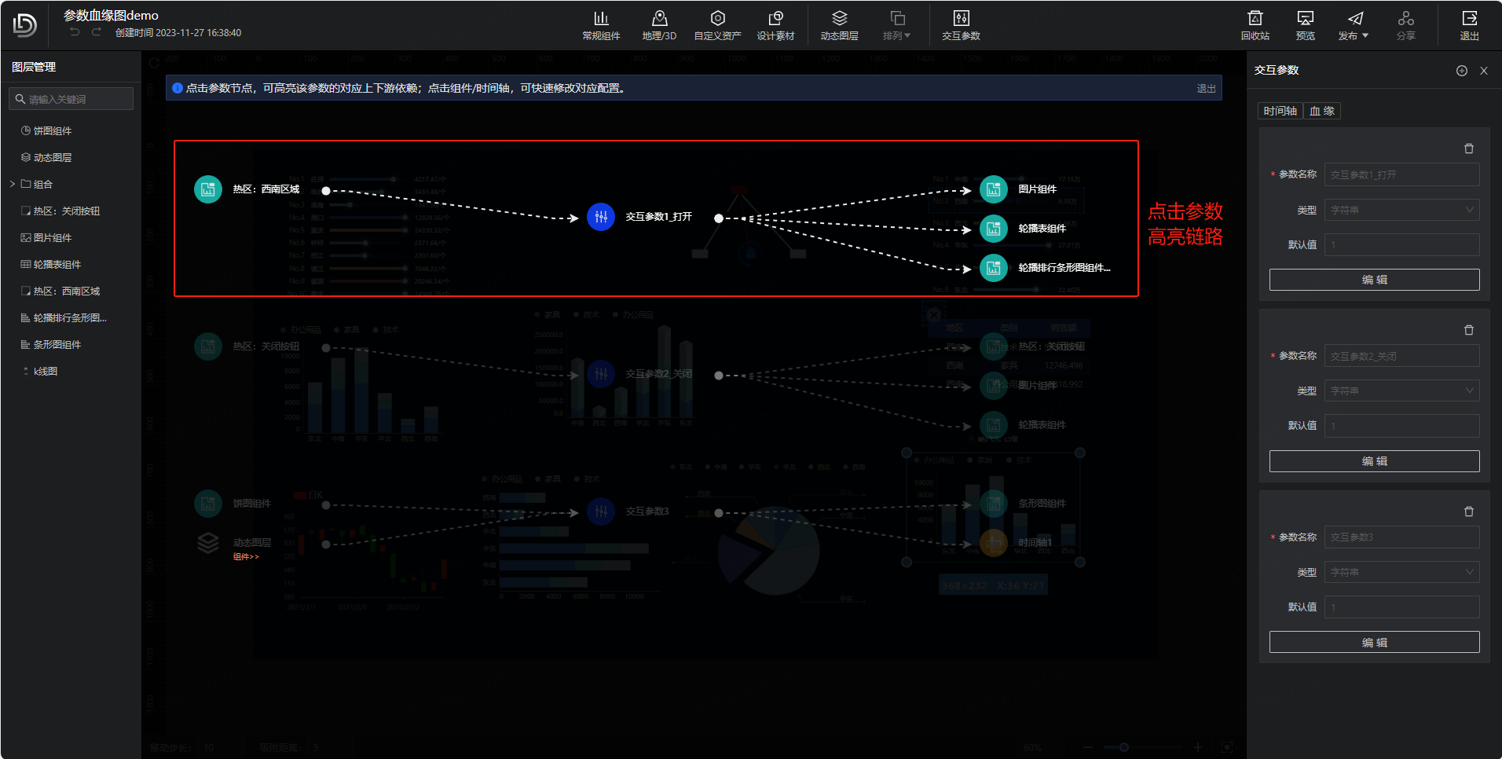Screen dimensions: 1502x759
Task: Delete the 交互参数1_打开 parameter with trash icon
Action: (1468, 148)
